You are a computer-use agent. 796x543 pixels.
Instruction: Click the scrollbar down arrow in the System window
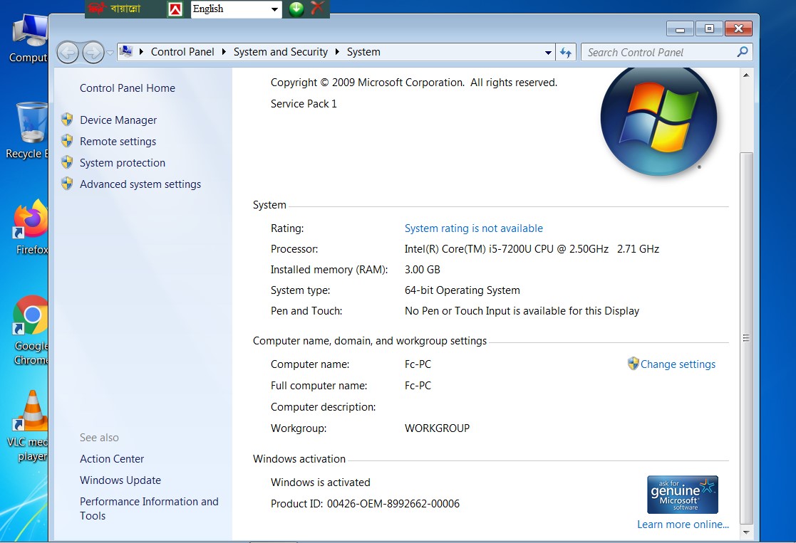tap(746, 531)
